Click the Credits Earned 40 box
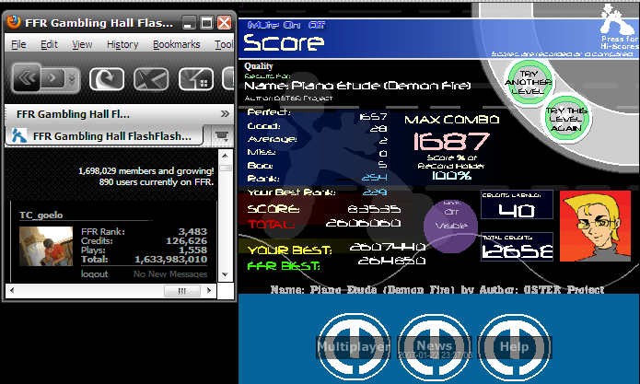 click(x=517, y=204)
